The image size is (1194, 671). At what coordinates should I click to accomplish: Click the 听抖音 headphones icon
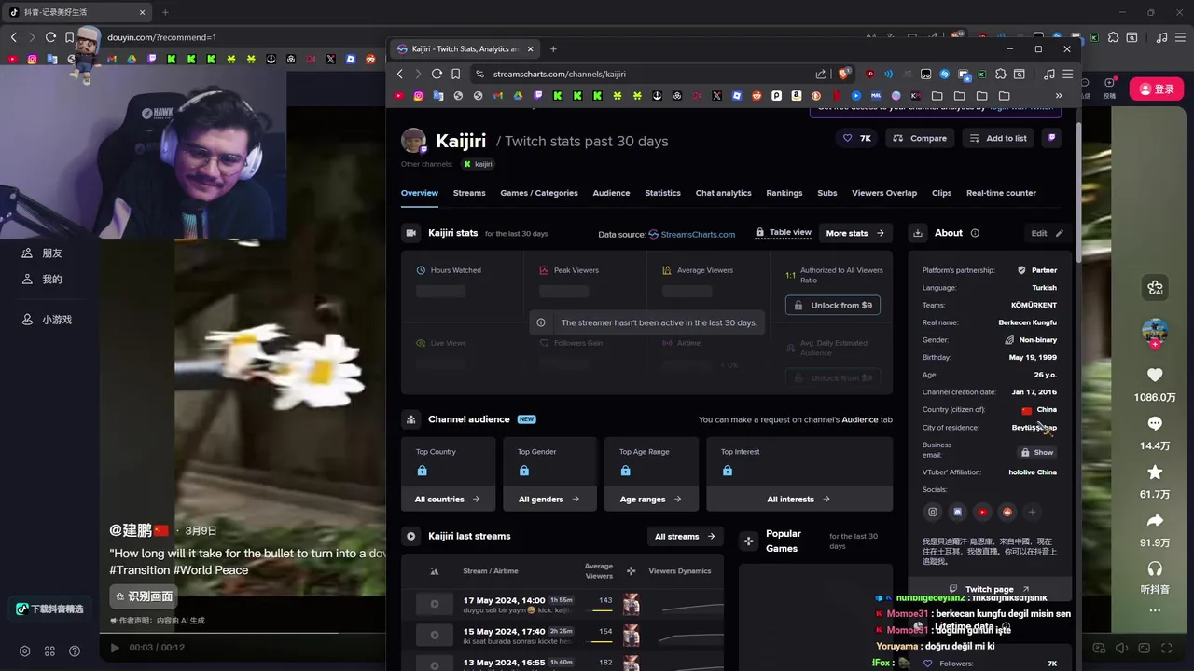click(1155, 568)
